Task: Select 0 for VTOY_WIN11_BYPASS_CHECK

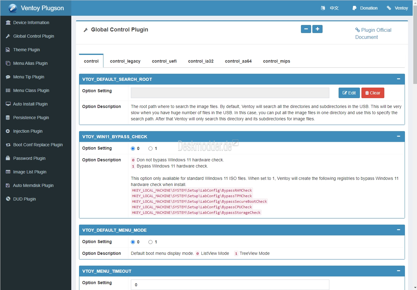Action: [133, 148]
